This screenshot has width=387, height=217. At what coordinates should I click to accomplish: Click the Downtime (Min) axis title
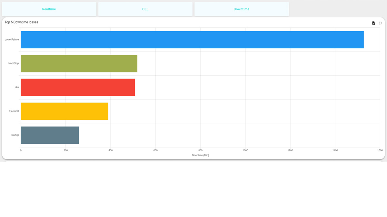tap(200, 155)
